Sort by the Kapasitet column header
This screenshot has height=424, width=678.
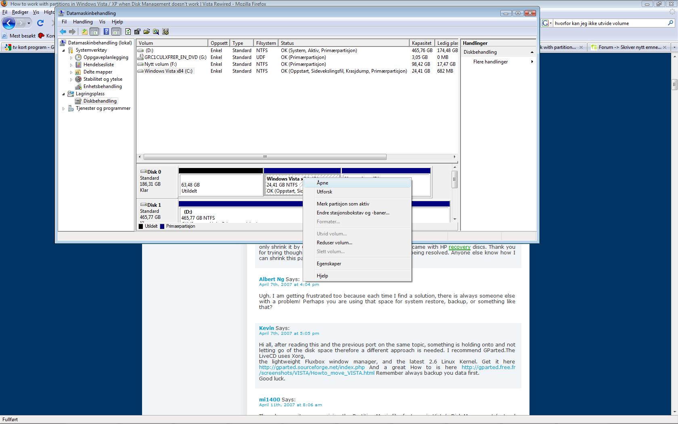click(422, 43)
